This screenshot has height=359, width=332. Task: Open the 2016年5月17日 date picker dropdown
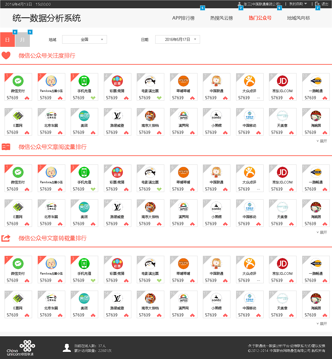click(x=177, y=39)
